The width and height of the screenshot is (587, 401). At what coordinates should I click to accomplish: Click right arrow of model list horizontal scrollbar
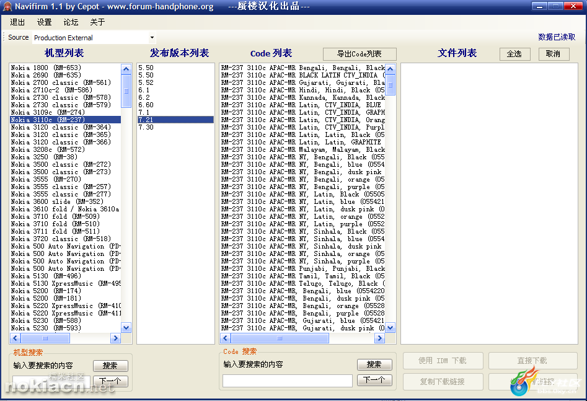coord(115,338)
